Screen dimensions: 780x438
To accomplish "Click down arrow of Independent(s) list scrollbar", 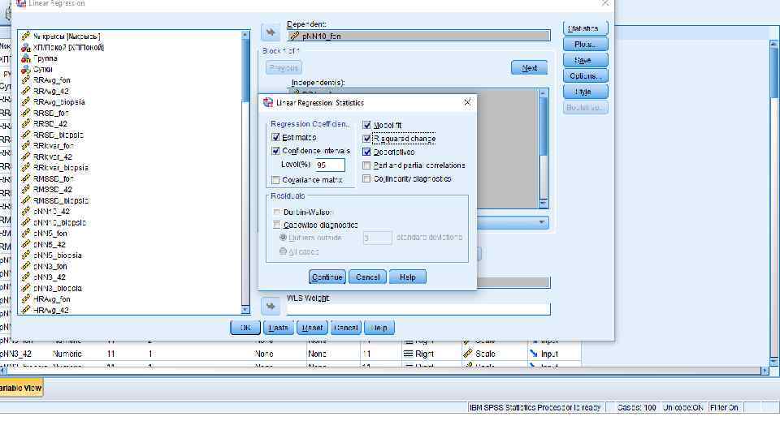I will tap(543, 203).
